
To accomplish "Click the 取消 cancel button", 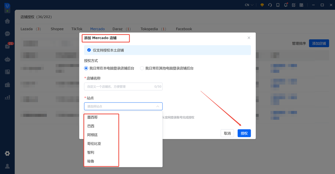I will coord(227,133).
